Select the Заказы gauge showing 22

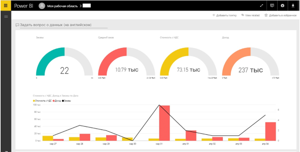click(x=65, y=61)
